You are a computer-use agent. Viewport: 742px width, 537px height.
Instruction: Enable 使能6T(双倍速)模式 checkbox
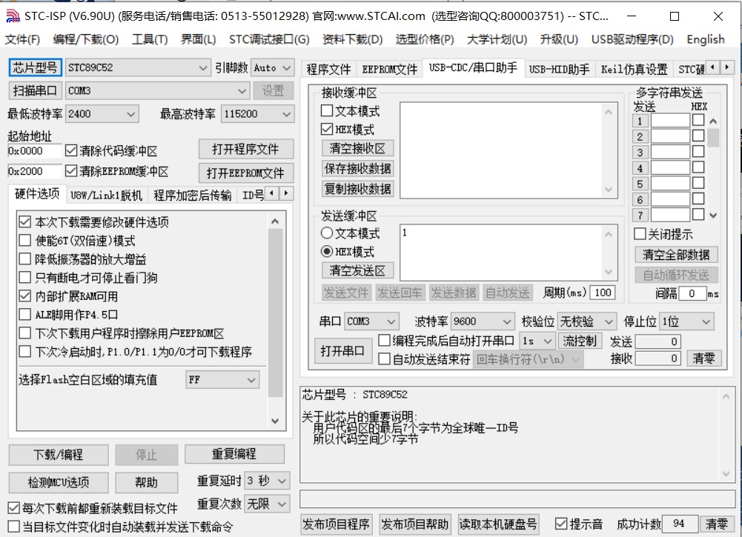point(24,240)
